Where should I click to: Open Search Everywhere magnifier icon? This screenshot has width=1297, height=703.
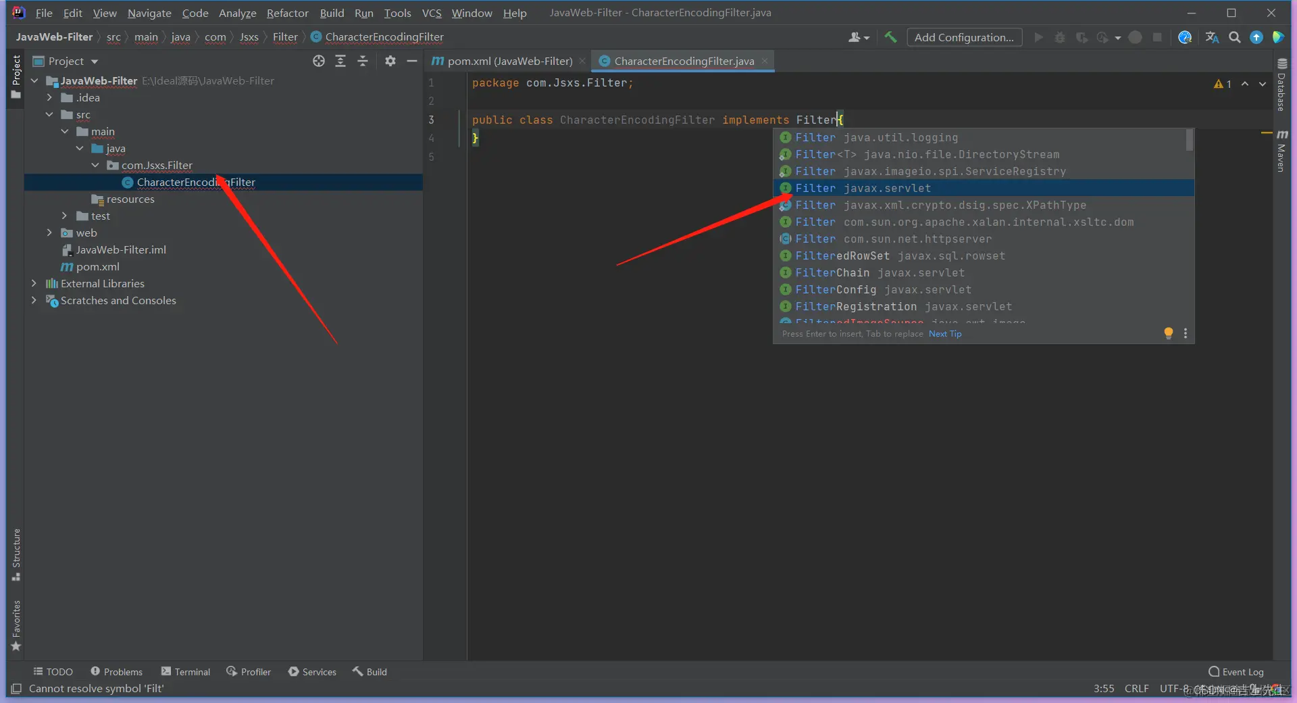pyautogui.click(x=1234, y=37)
